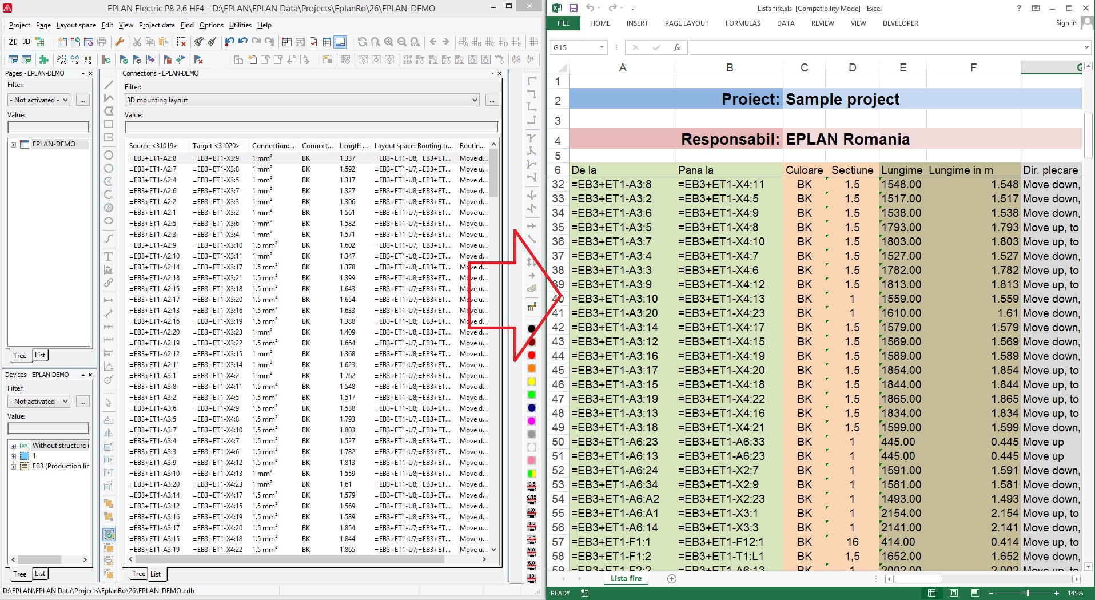Click the Length column header
The image size is (1095, 600).
[x=353, y=146]
